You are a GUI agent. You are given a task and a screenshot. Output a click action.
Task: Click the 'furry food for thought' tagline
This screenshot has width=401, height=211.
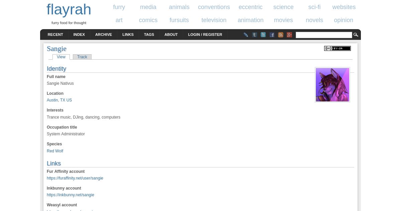(69, 23)
